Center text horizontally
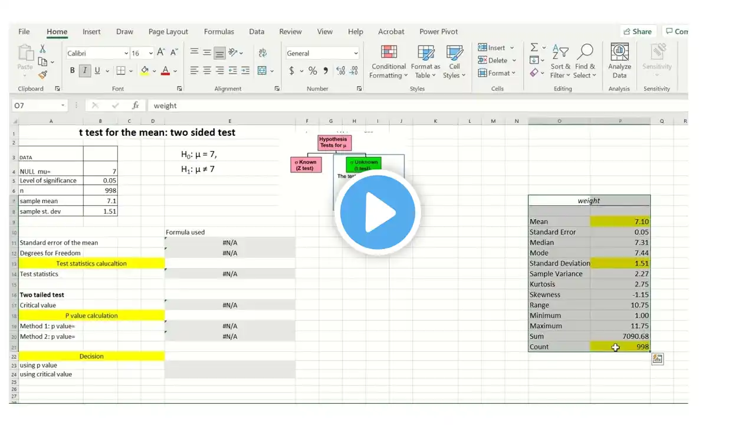This screenshot has height=425, width=755. coord(207,71)
